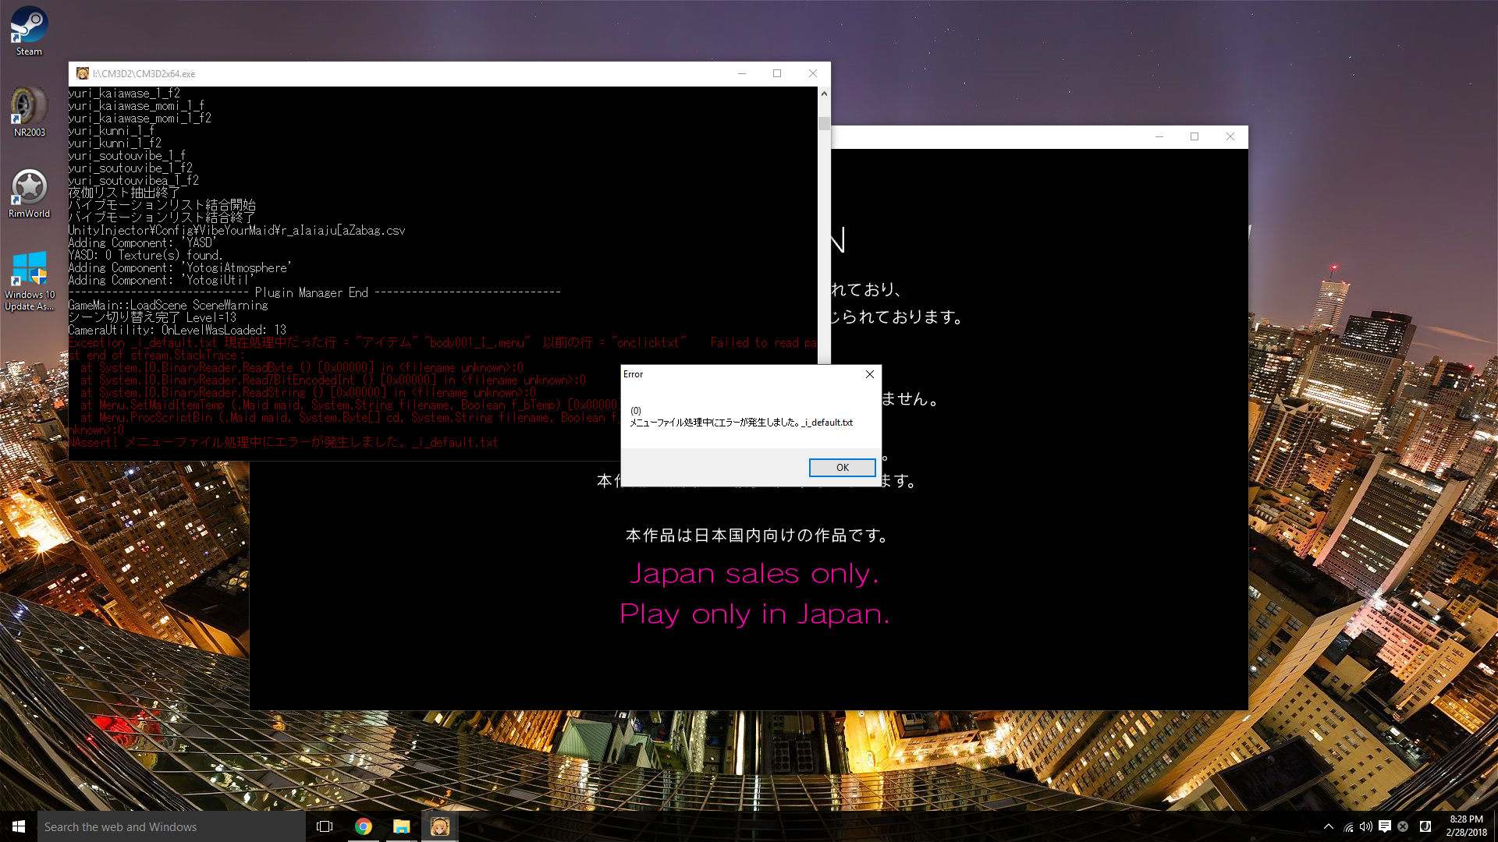This screenshot has width=1498, height=842.
Task: Switch to the CM3D2 game taskbar icon
Action: pos(440,826)
